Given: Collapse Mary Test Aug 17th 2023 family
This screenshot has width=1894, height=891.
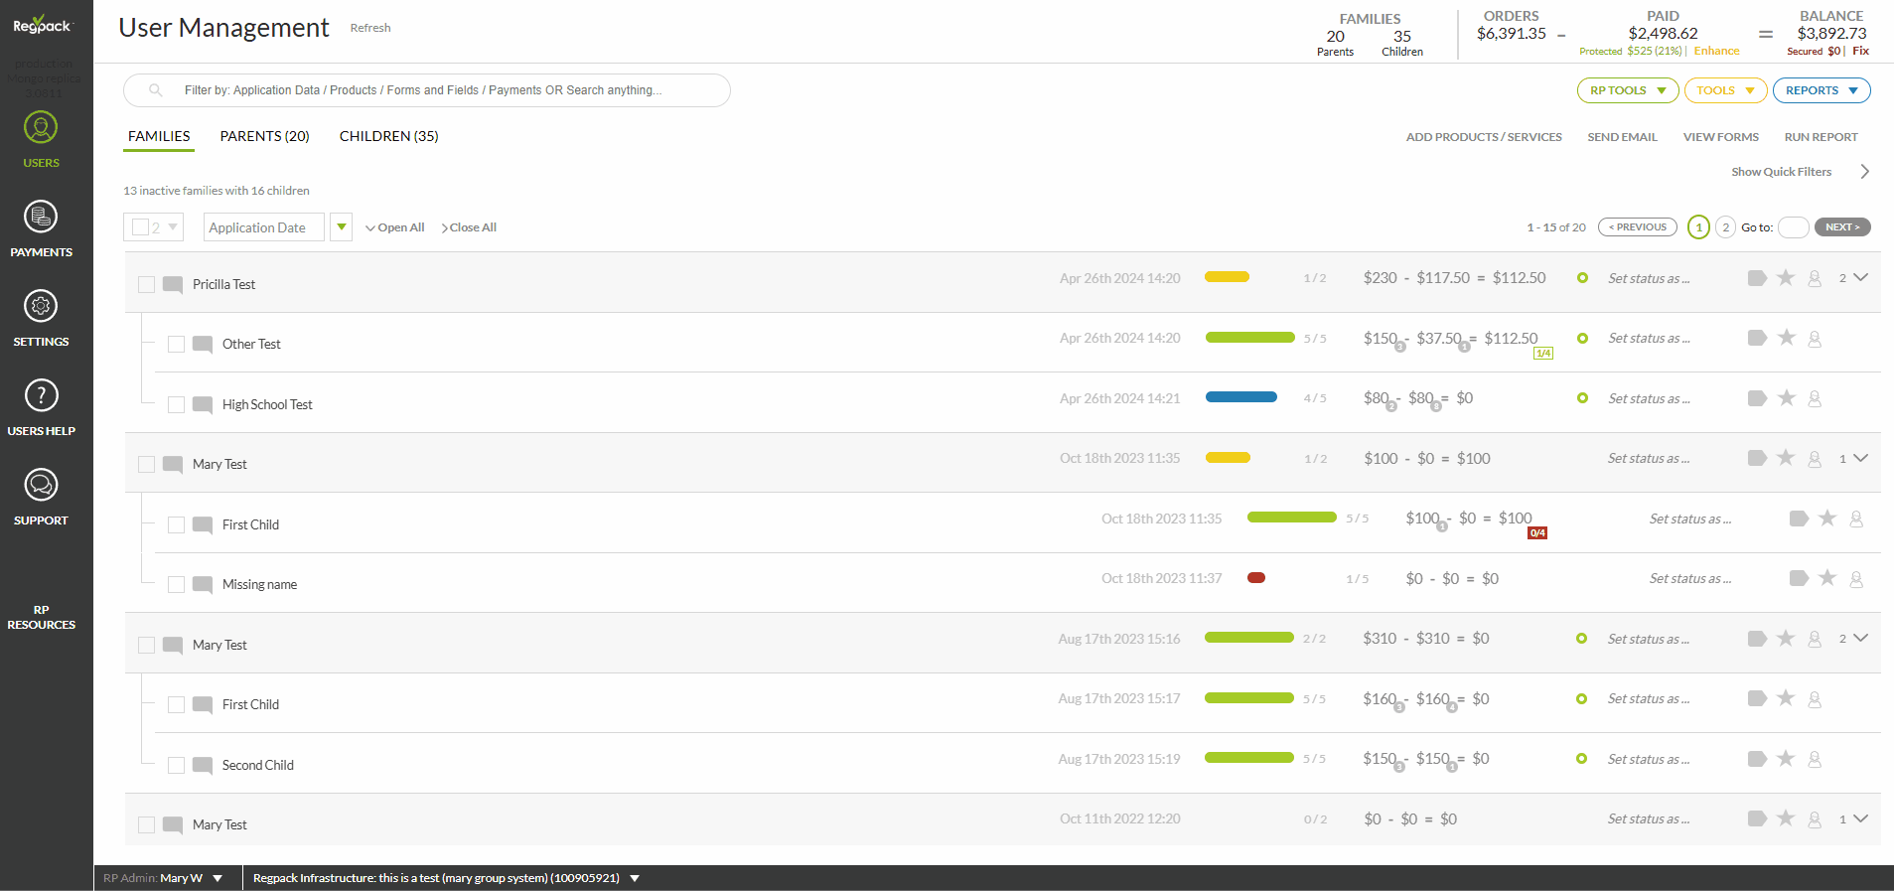Looking at the screenshot, I should click(1861, 638).
